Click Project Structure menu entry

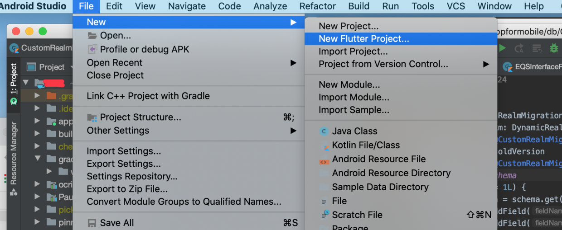140,117
